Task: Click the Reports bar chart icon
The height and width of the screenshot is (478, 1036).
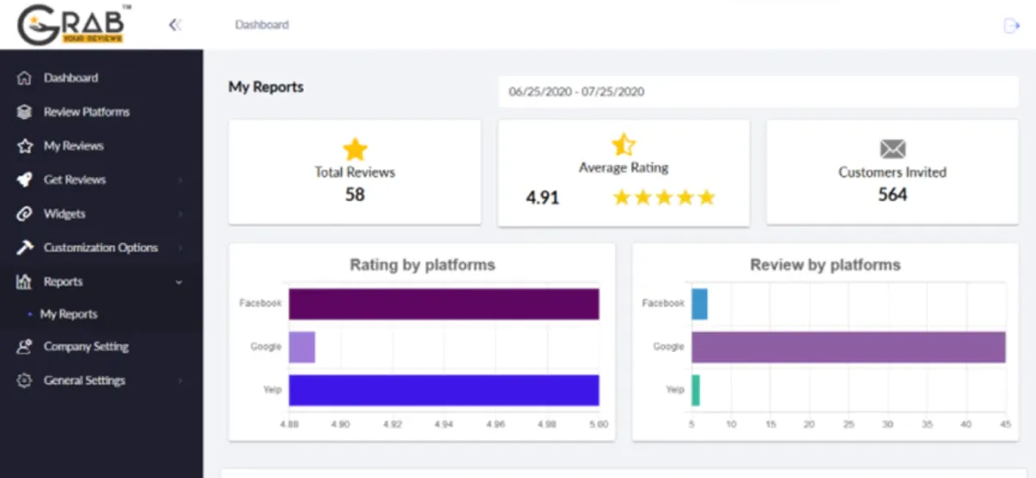Action: pos(24,281)
